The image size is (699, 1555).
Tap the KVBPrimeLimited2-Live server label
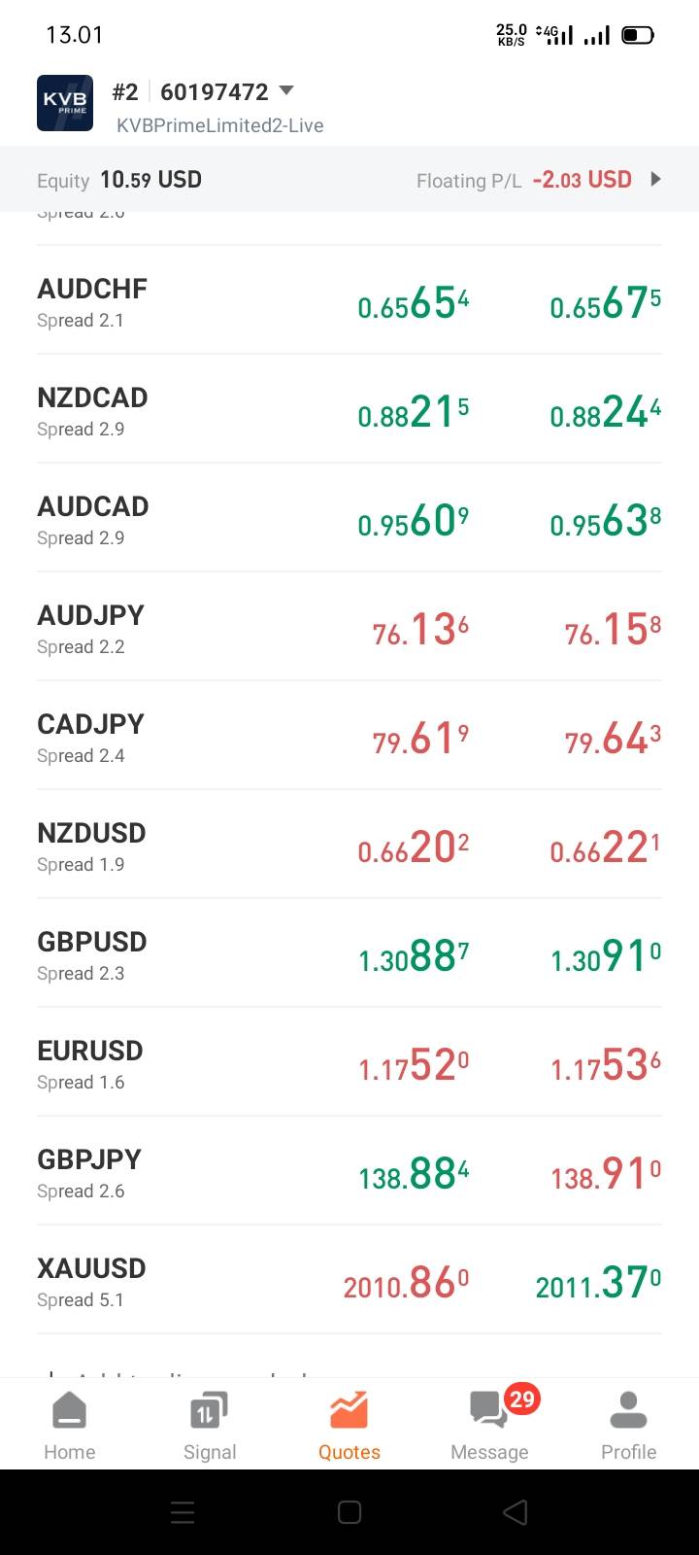coord(219,125)
